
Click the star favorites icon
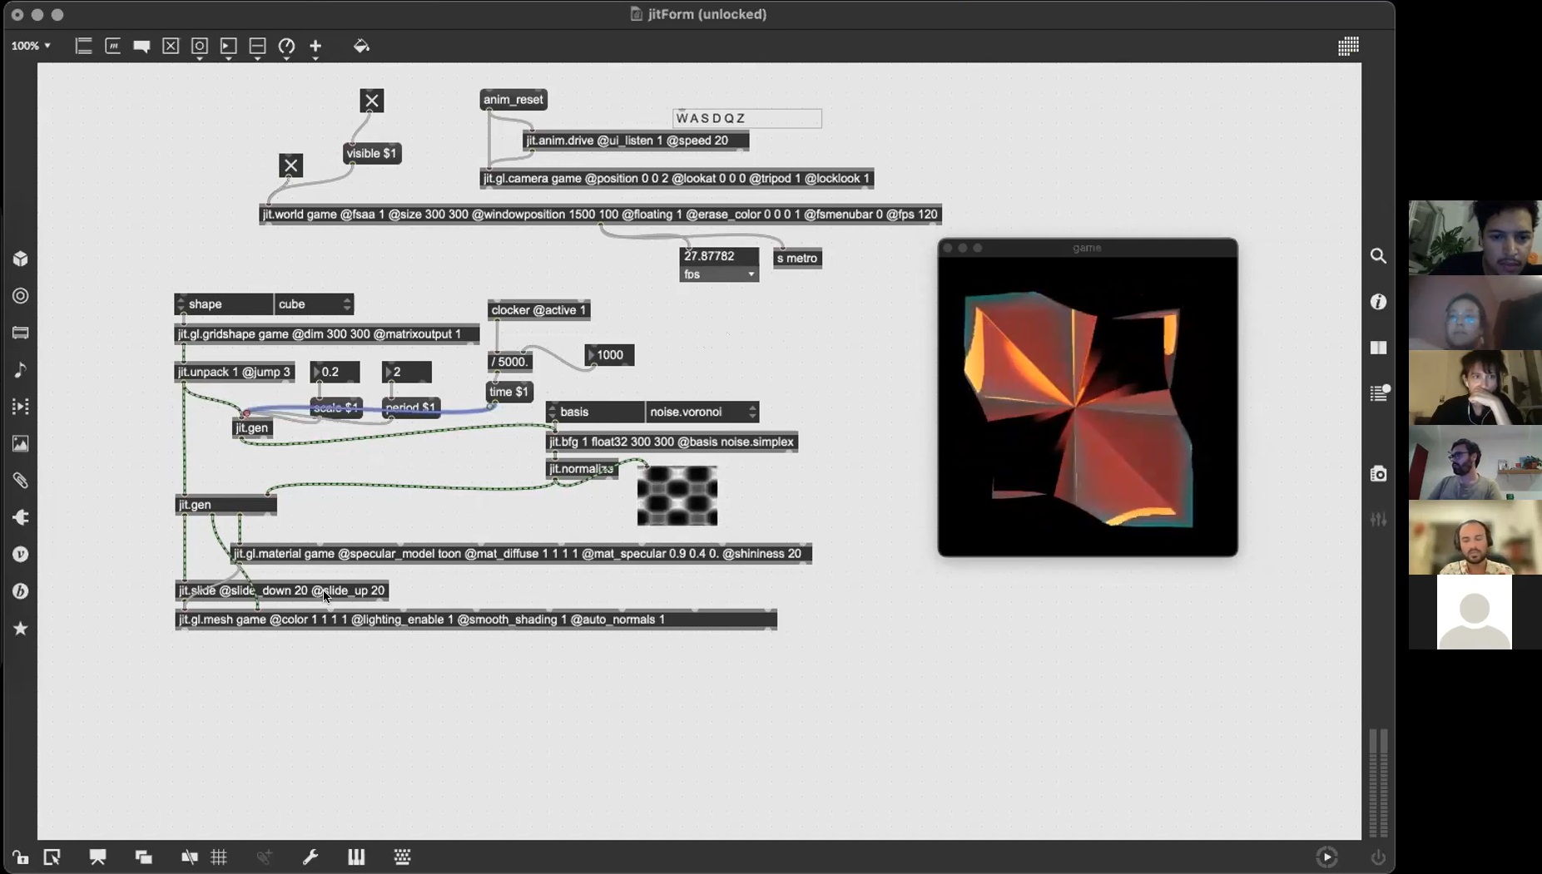[21, 629]
